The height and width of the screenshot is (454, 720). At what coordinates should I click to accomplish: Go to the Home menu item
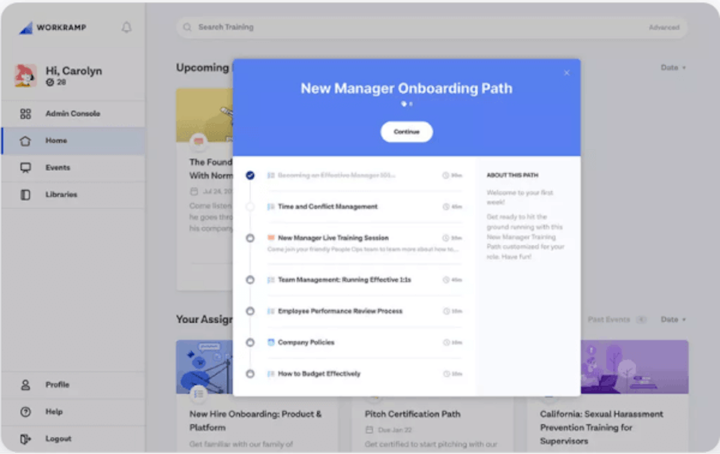[x=73, y=141]
